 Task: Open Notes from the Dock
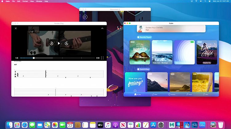point(93,125)
